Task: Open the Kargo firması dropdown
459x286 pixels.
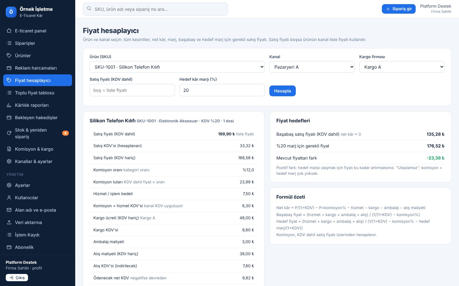Action: [x=402, y=67]
